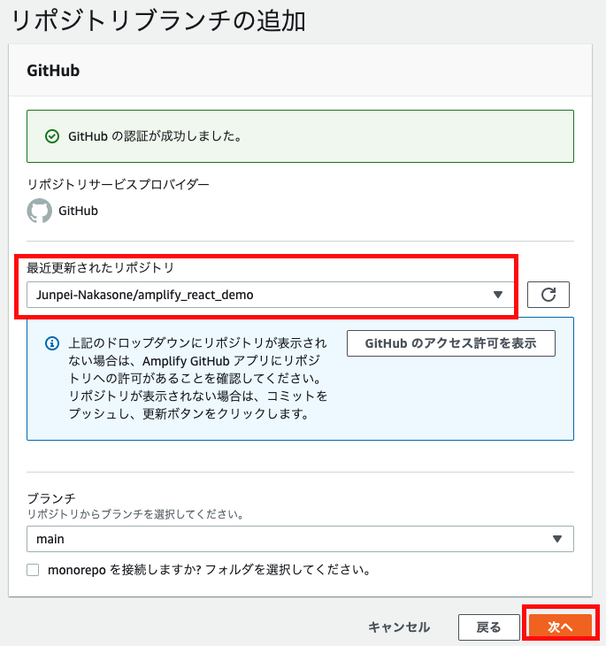The image size is (606, 646).
Task: Enable the monorepo connection checkbox
Action: coord(33,570)
